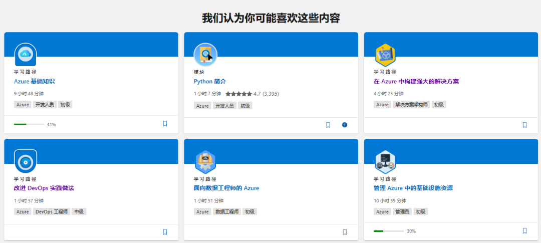The height and width of the screenshot is (243, 541).
Task: Bookmark 管理 Azure 中的基础设施资源 card
Action: [x=525, y=231]
